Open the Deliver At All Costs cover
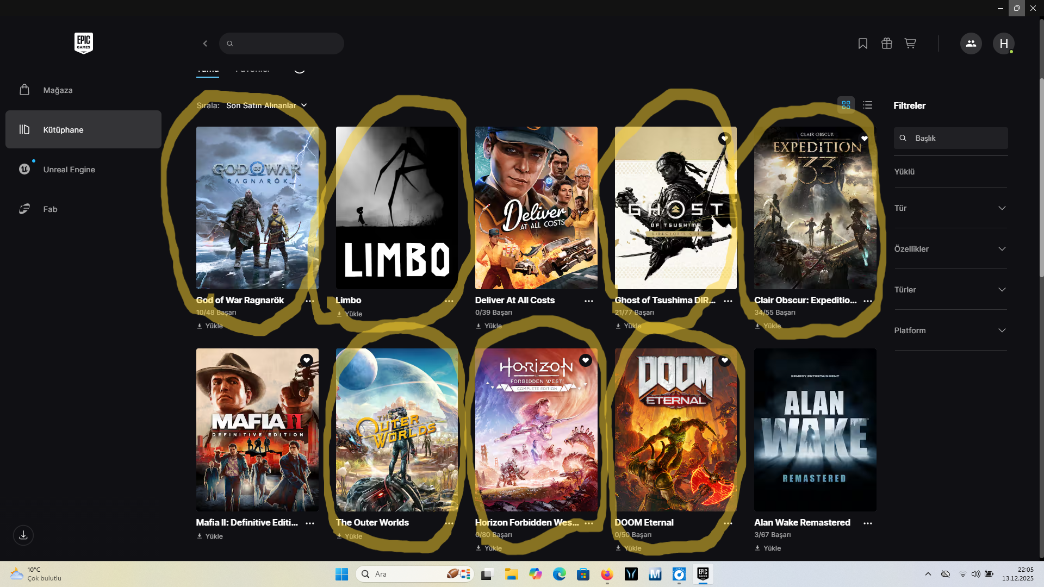Image resolution: width=1044 pixels, height=587 pixels. click(x=536, y=208)
